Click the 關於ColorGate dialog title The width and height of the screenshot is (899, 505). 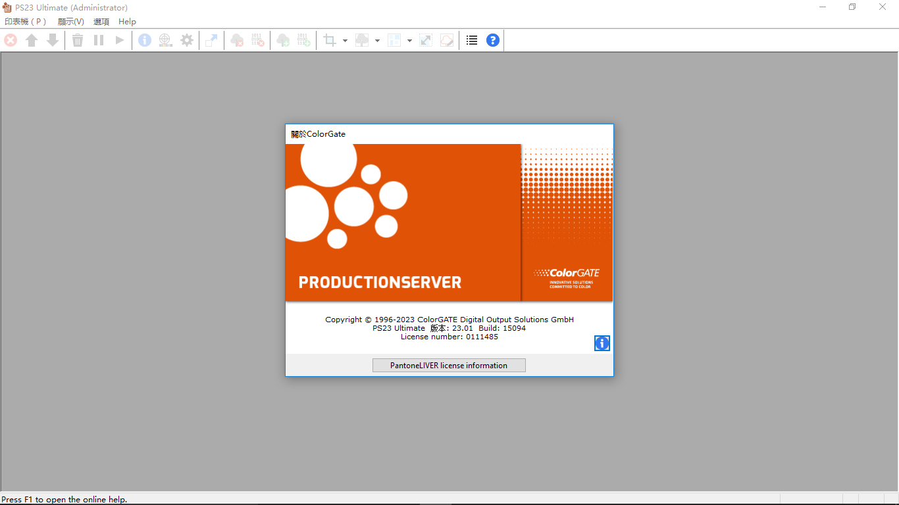[319, 134]
